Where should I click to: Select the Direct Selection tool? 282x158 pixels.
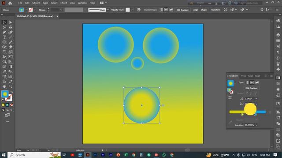11,22
